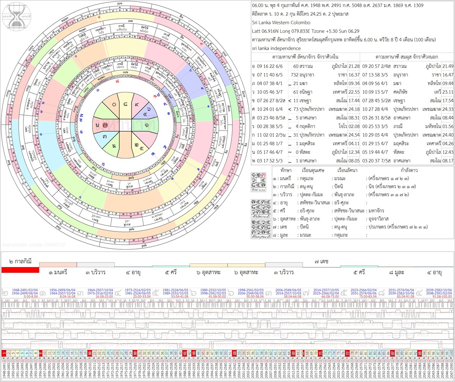The image size is (455, 382).
Task: Click header ดาวมหานาที สมผุส จักราศีวงนอก
Action: (407, 57)
